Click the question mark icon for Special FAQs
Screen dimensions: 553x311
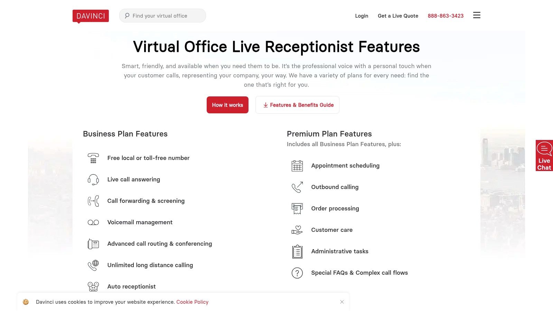(x=297, y=273)
